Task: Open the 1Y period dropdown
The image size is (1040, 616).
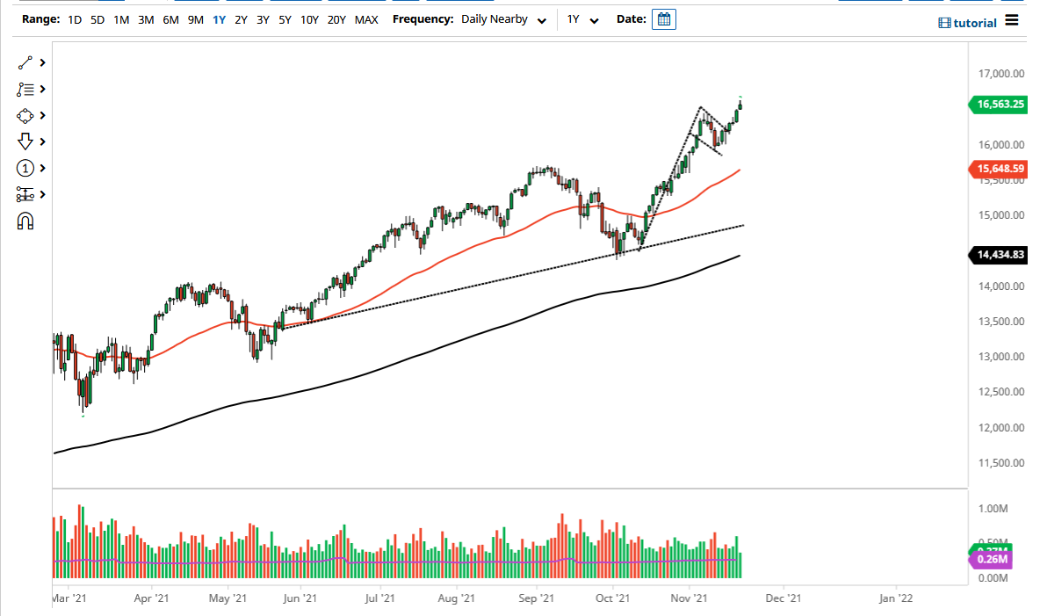Action: pos(583,18)
